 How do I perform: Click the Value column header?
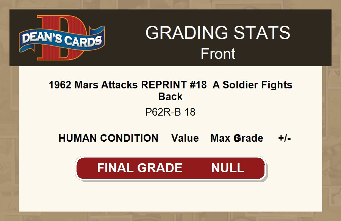point(185,138)
